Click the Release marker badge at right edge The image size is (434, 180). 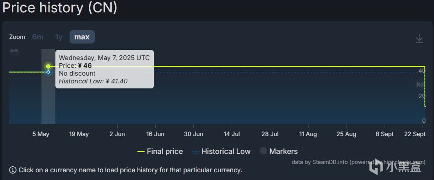point(421,85)
